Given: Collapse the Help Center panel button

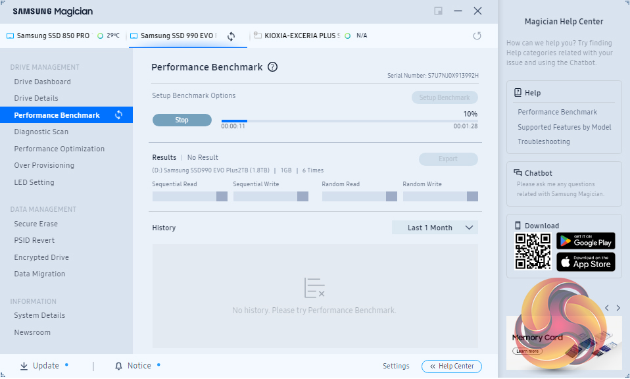Looking at the screenshot, I should click(452, 366).
